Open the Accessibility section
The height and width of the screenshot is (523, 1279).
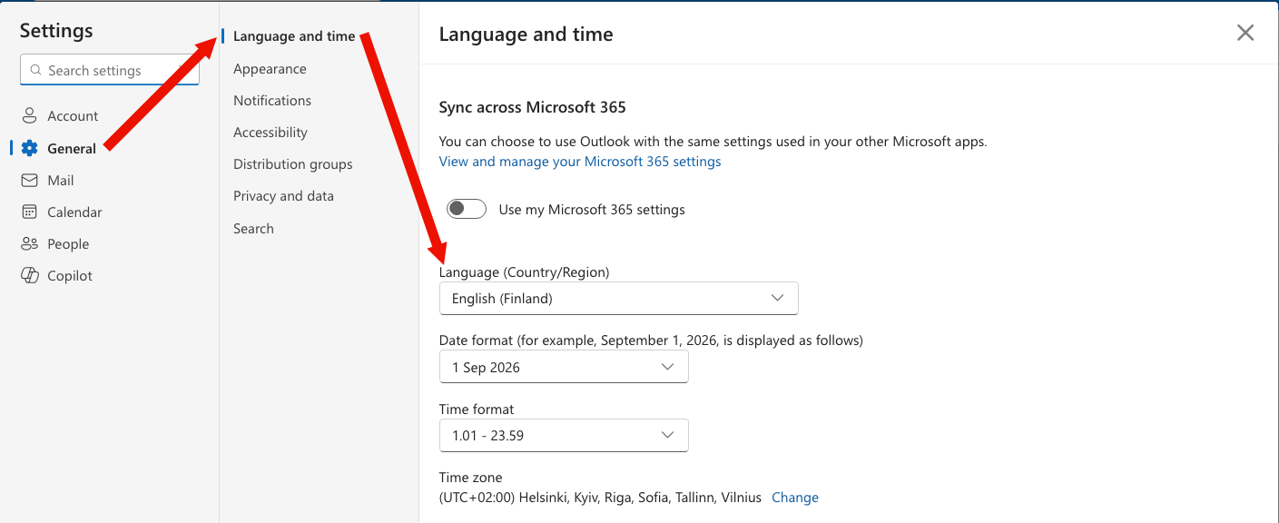coord(271,133)
